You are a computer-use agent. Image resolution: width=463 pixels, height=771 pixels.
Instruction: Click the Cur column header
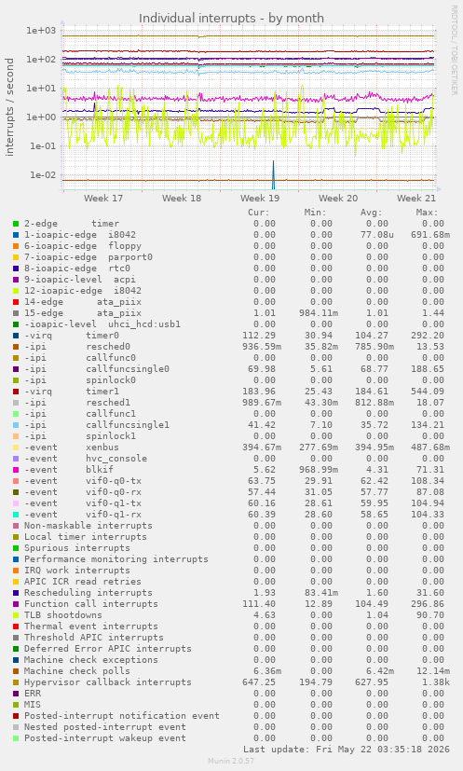click(259, 213)
